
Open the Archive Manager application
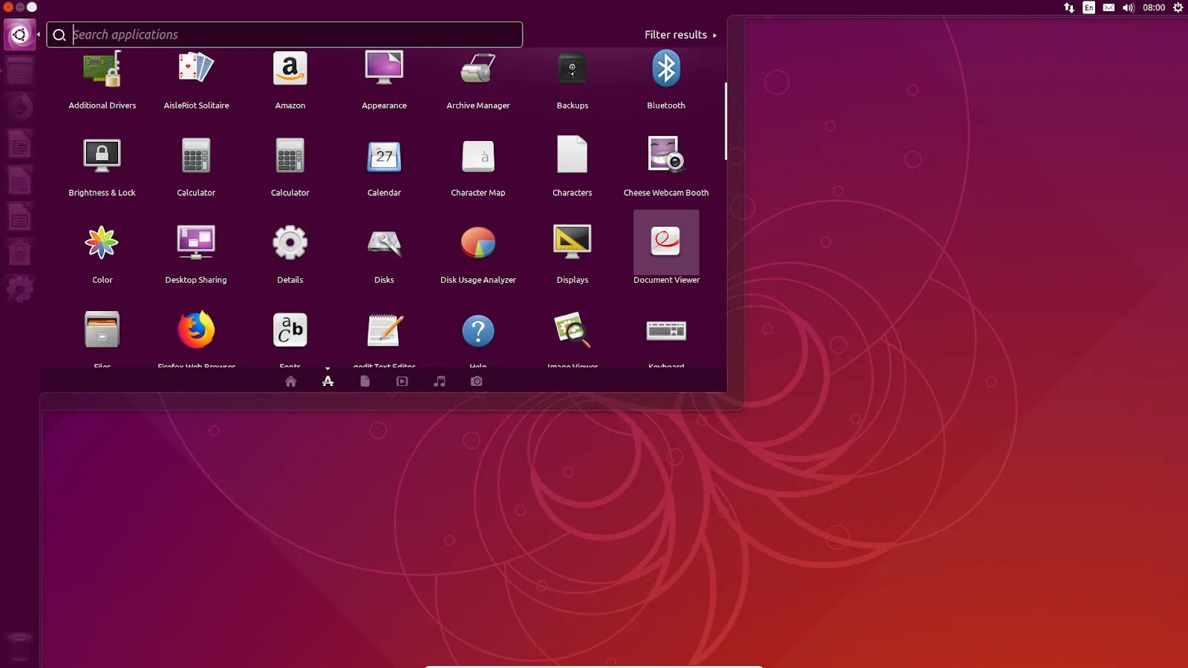[x=478, y=68]
